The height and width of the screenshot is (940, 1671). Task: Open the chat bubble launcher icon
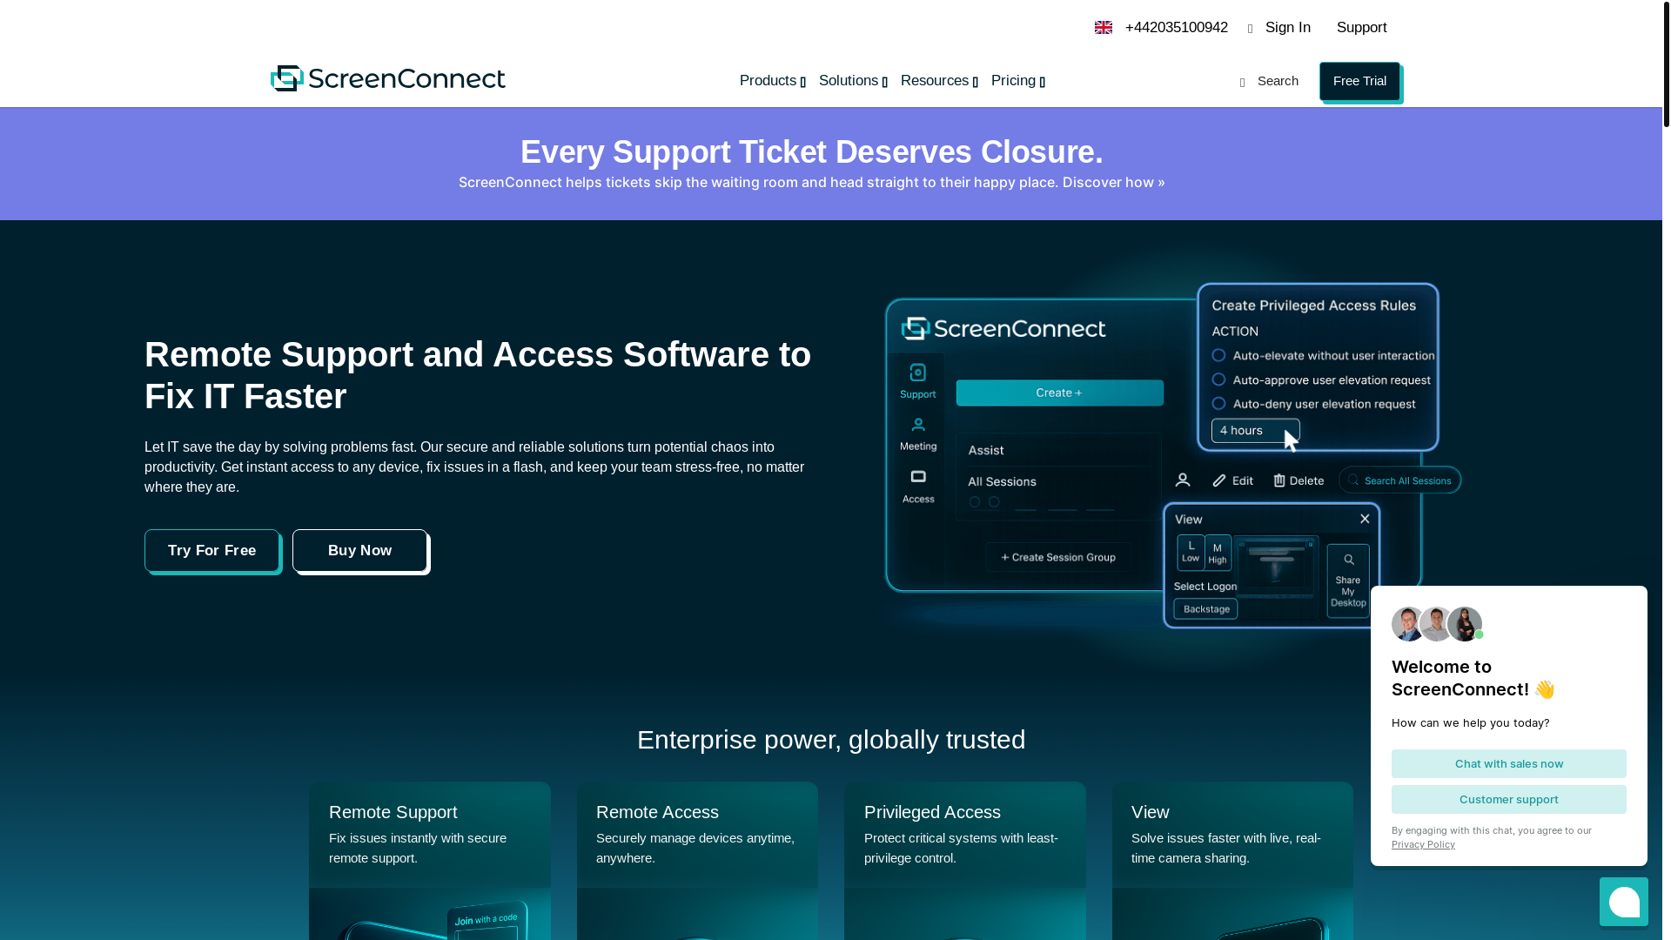coord(1623,902)
